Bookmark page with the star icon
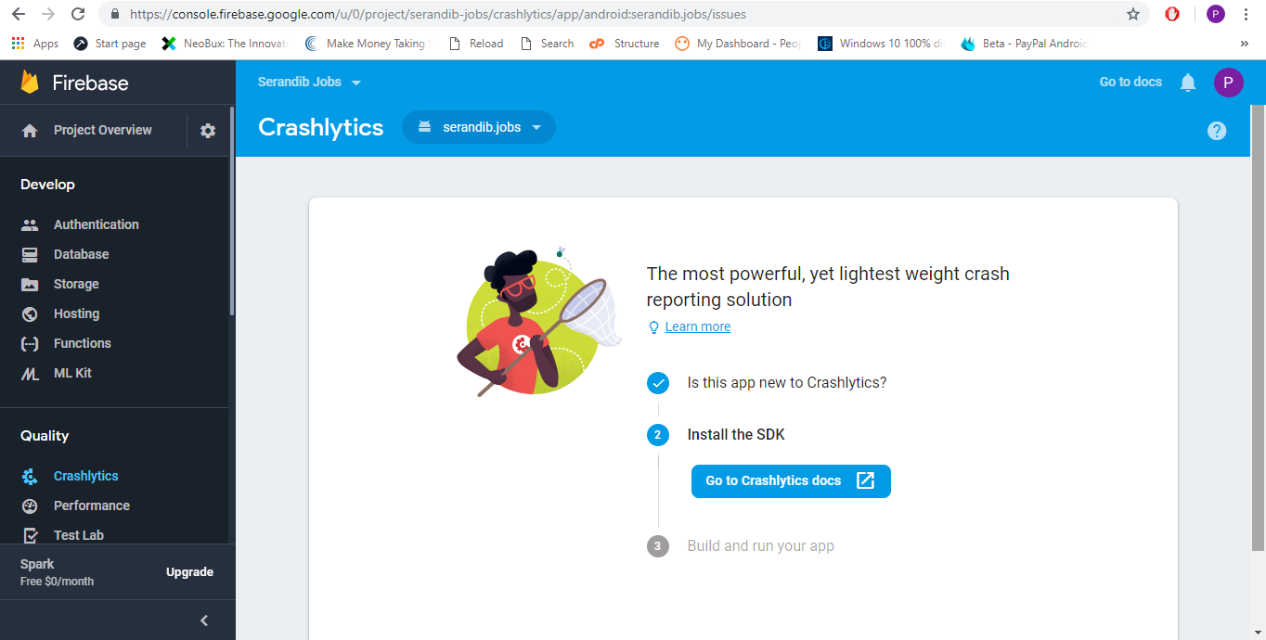 tap(1133, 14)
